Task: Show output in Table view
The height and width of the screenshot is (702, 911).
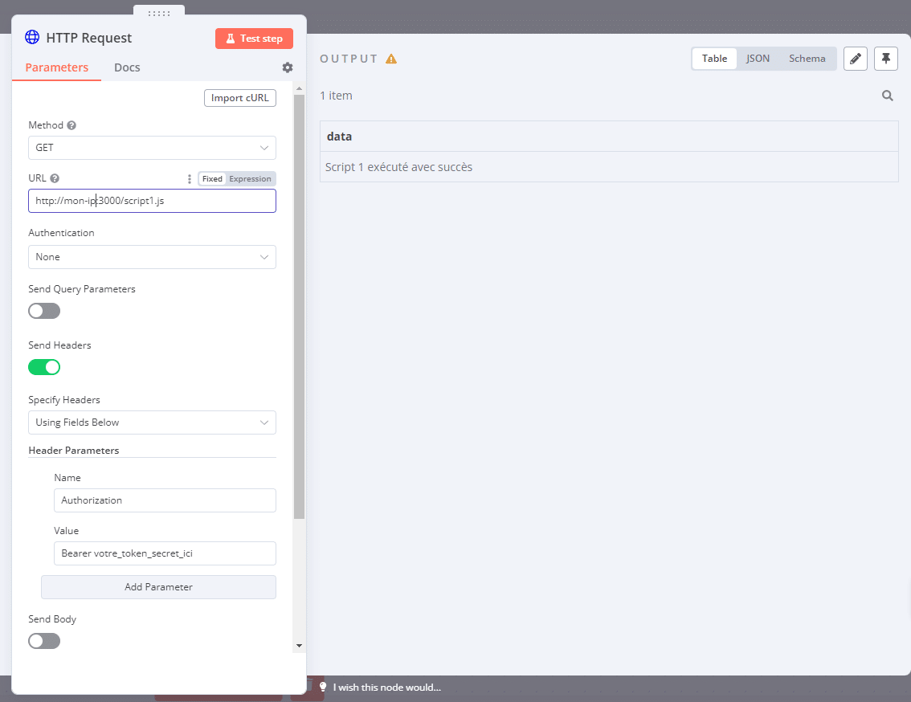Action: click(715, 59)
